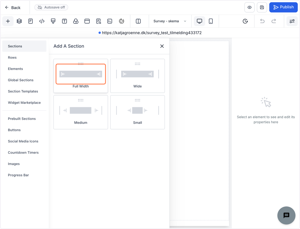Close the Add A Section panel
Screen dimensions: 300x229
[162, 46]
